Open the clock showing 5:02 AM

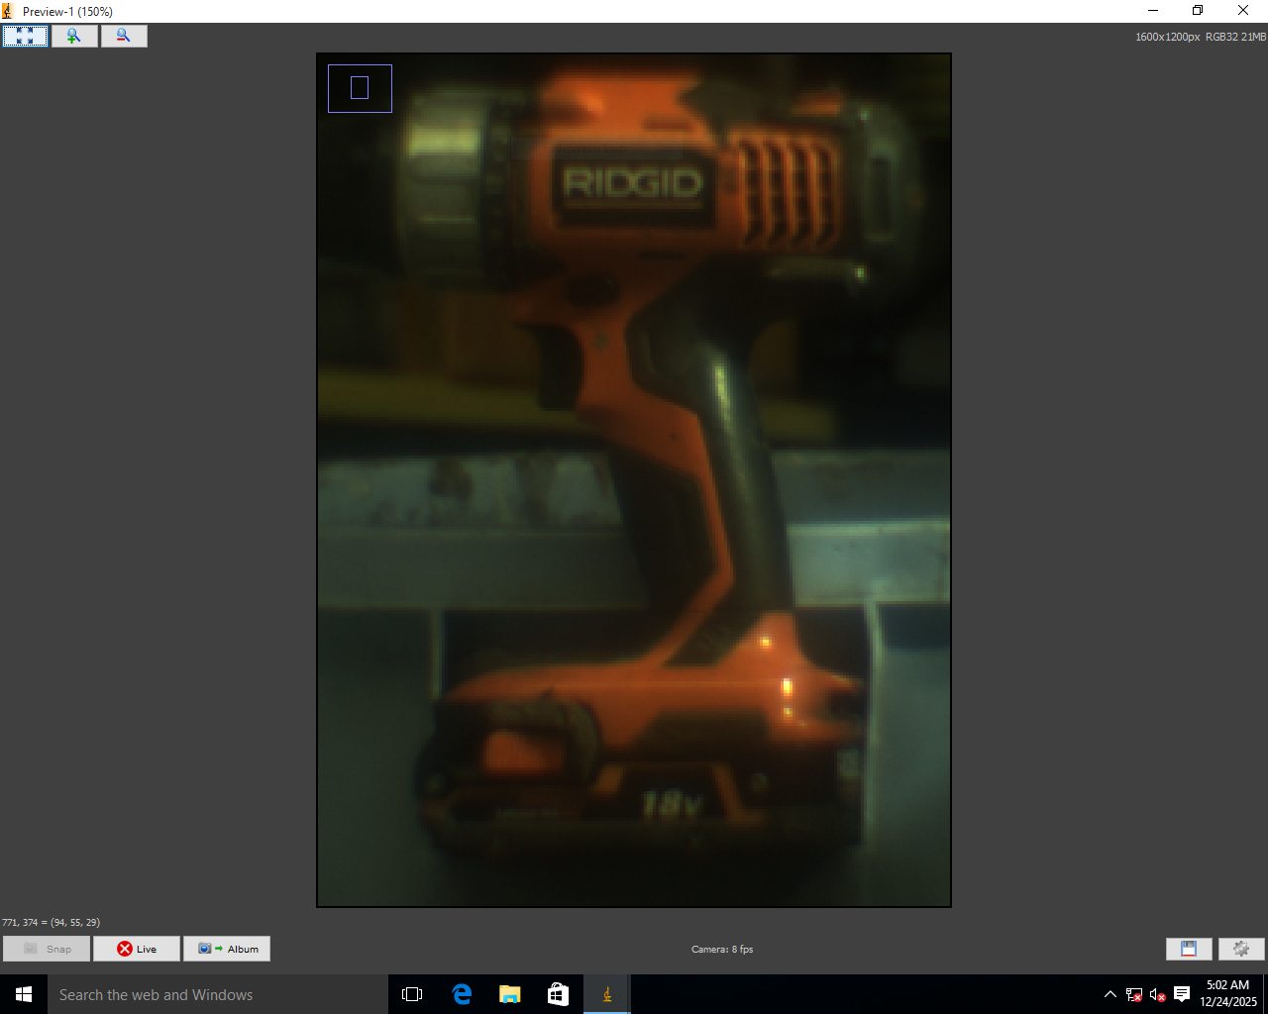pos(1228,994)
